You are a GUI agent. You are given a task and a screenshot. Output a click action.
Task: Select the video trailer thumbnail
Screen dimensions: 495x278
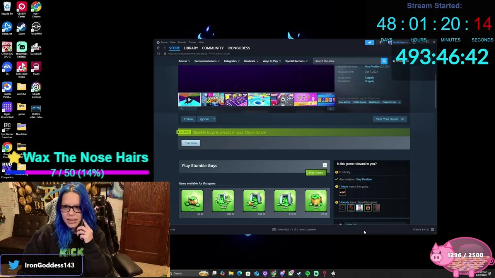point(189,99)
